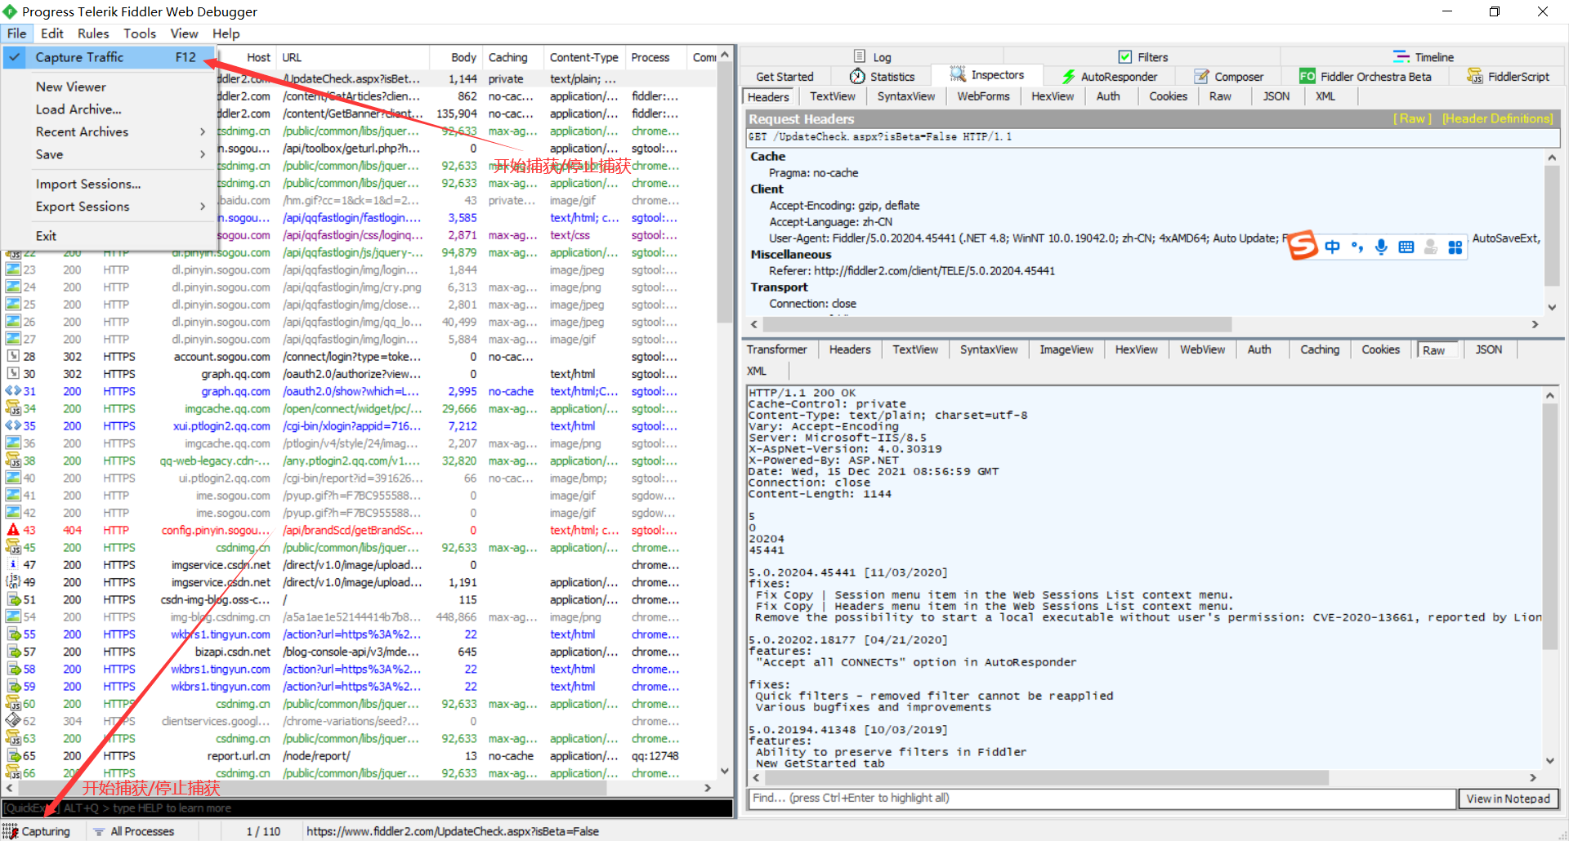Click the Capturing status bar icon

(10, 831)
